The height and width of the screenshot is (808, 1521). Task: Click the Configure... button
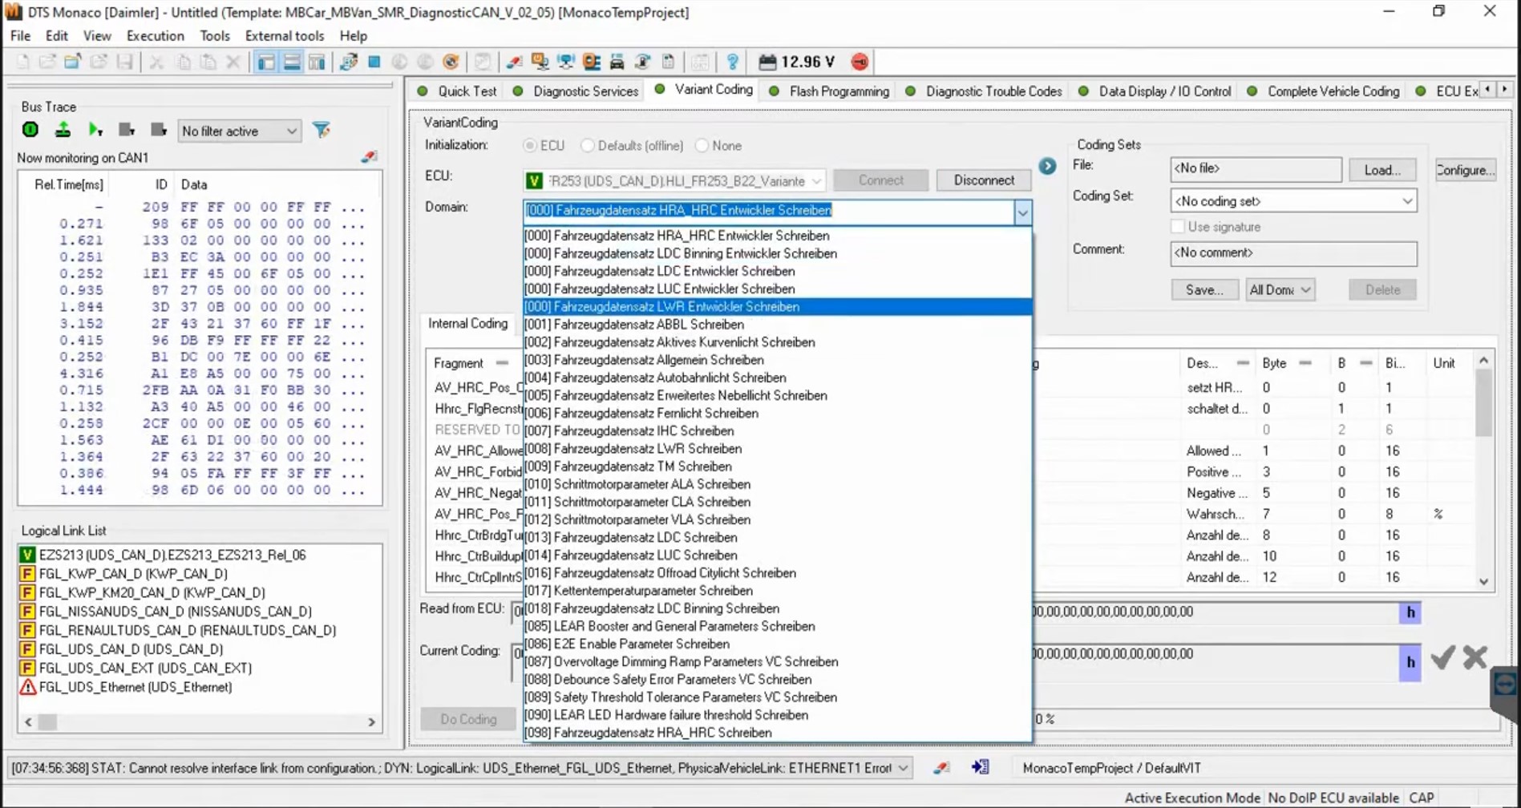[x=1466, y=170]
